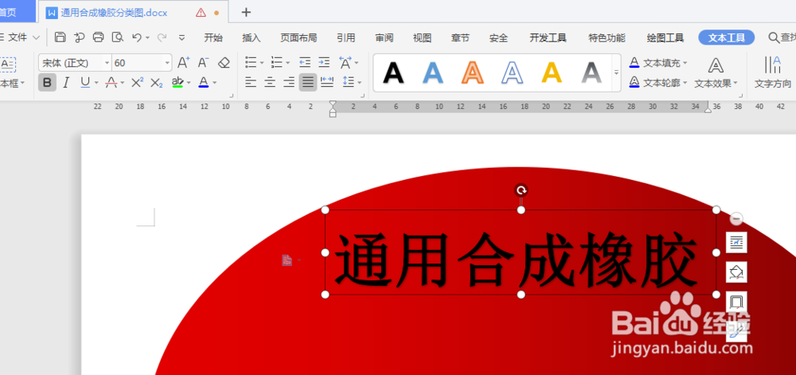This screenshot has width=796, height=375.
Task: Click text box containing 通用合成橡胶
Action: [x=521, y=252]
